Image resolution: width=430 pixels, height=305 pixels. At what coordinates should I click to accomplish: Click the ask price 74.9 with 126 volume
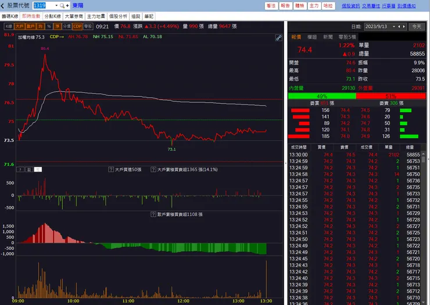365,136
